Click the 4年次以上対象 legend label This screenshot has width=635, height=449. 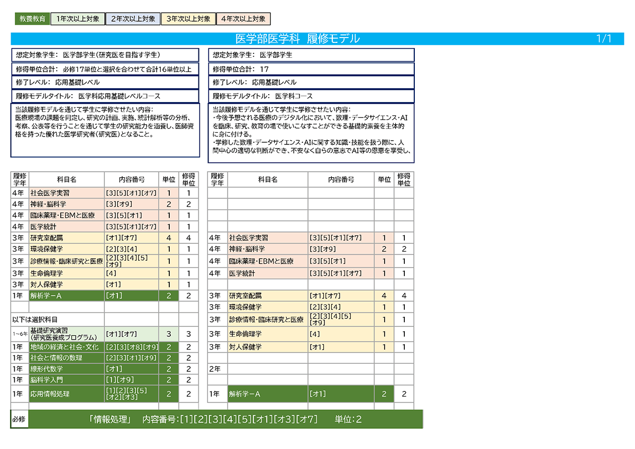(243, 19)
